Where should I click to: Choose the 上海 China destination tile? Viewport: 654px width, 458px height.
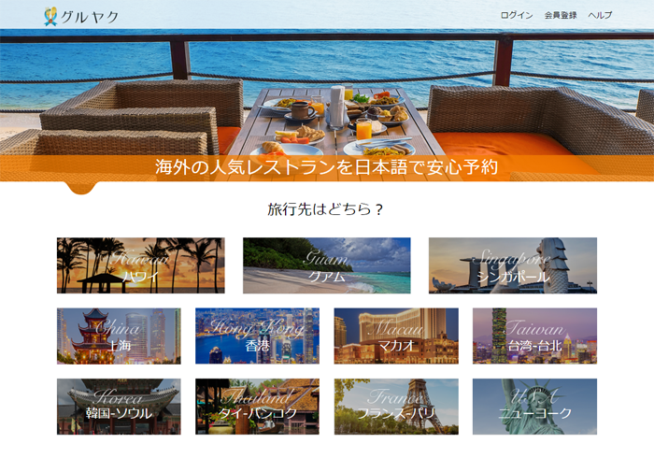[119, 336]
